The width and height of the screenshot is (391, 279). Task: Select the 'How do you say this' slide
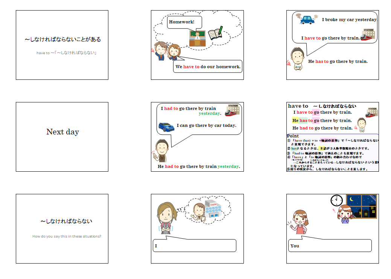point(62,229)
